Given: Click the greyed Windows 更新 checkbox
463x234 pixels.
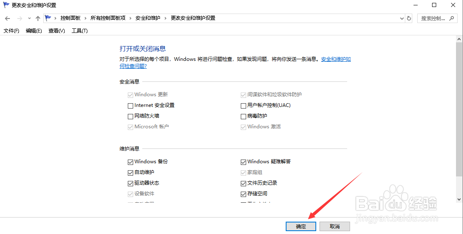Looking at the screenshot, I should (x=130, y=95).
